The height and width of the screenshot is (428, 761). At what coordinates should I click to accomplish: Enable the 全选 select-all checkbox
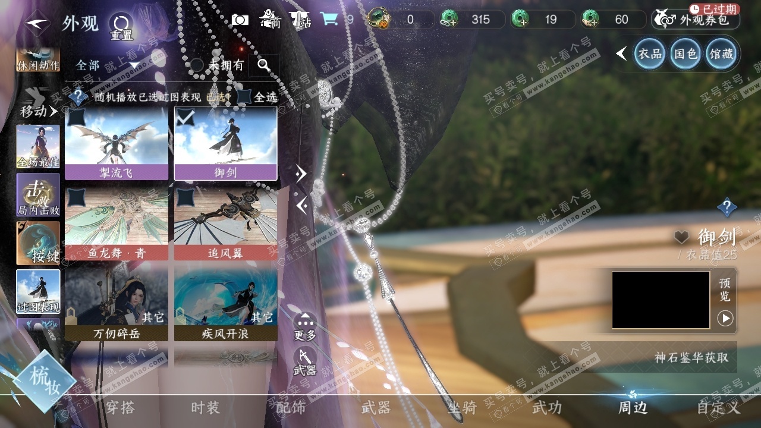pyautogui.click(x=244, y=96)
